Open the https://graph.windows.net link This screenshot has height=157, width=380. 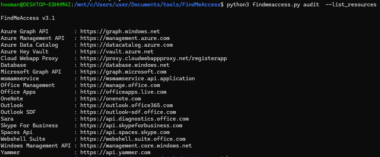tap(120, 31)
